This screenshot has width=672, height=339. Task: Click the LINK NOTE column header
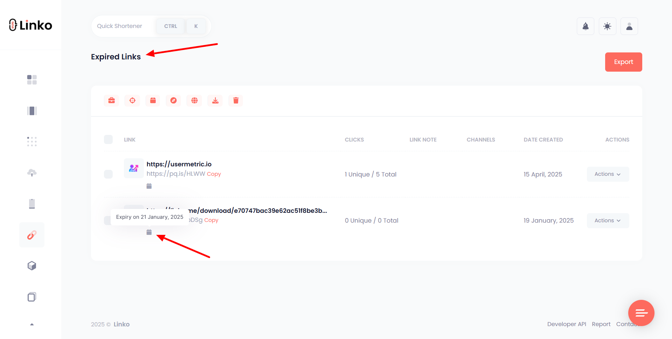[x=423, y=139]
